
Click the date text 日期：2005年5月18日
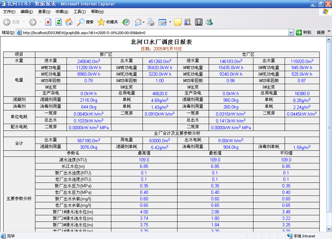pos(161,49)
